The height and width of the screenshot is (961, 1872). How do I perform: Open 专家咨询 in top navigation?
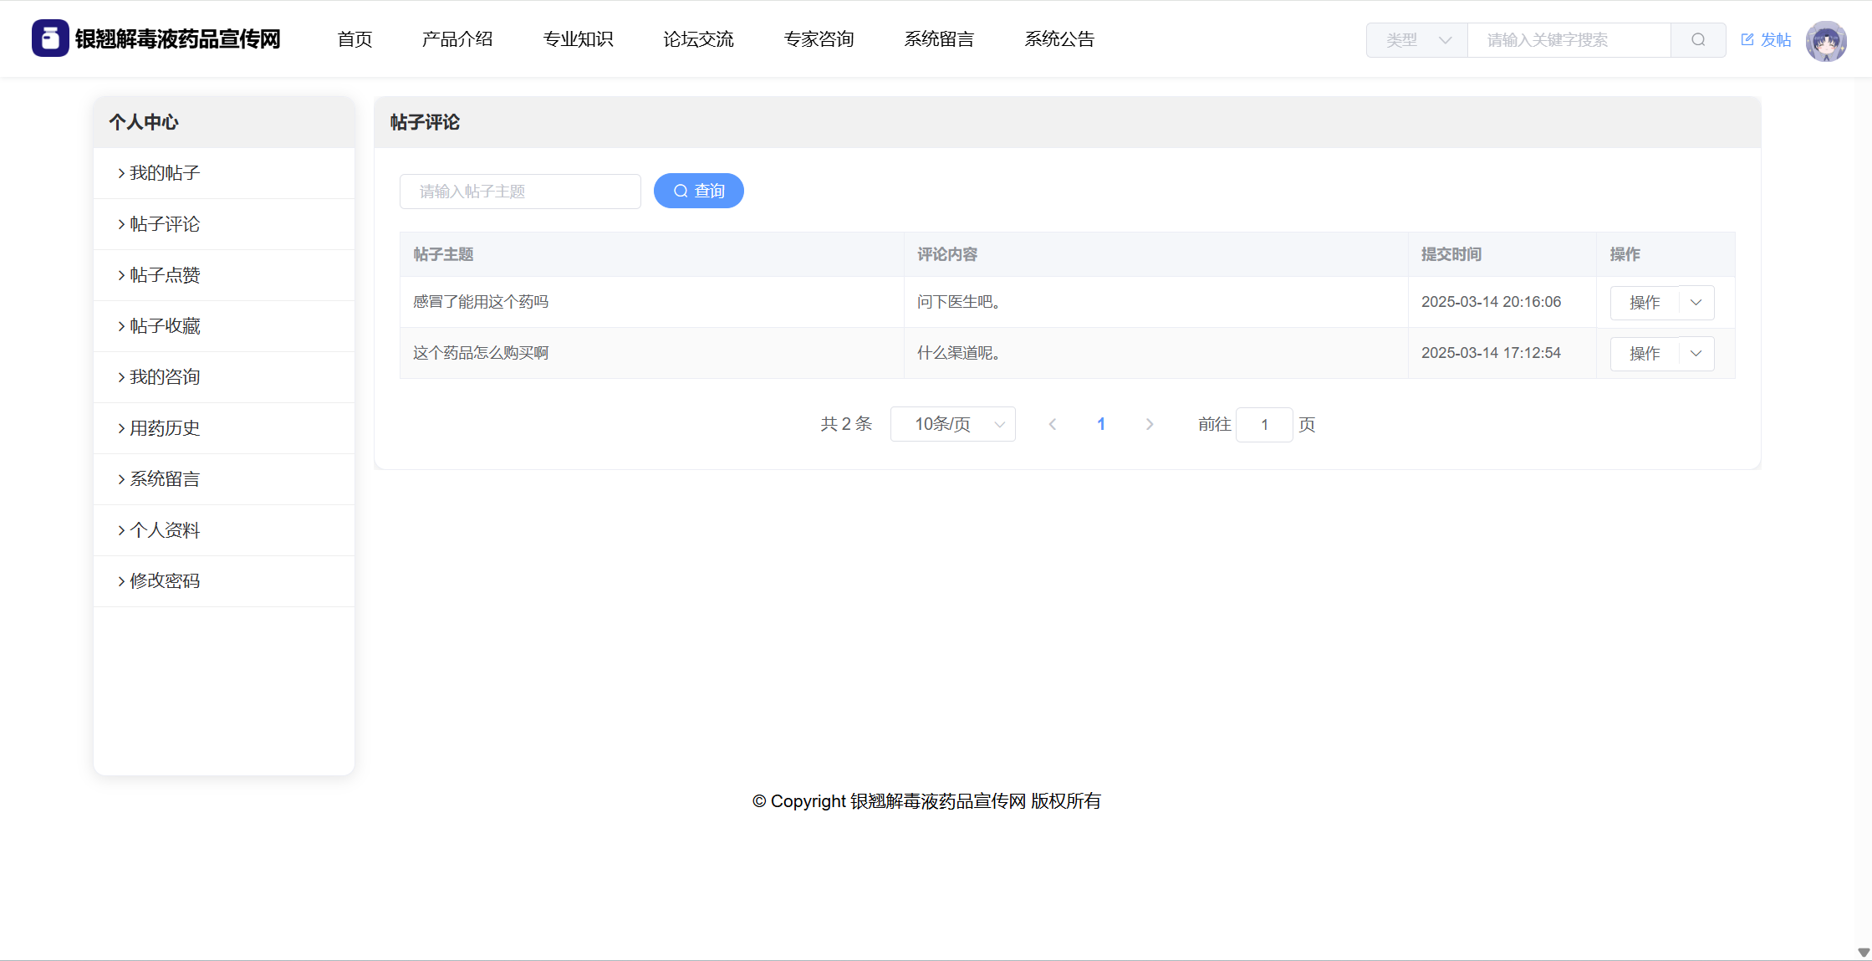819,39
